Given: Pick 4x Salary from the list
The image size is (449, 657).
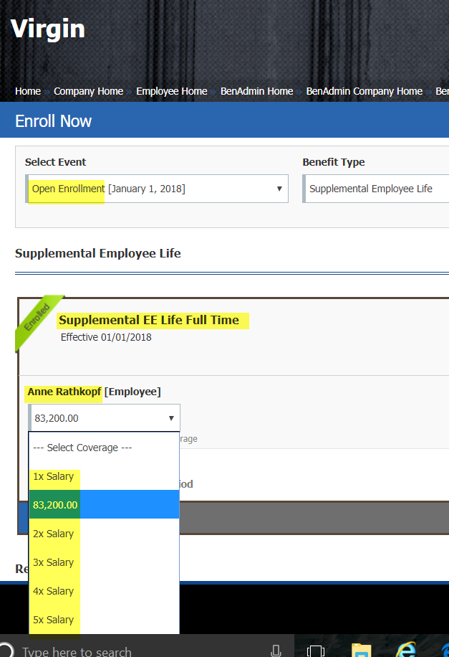Looking at the screenshot, I should tap(54, 591).
